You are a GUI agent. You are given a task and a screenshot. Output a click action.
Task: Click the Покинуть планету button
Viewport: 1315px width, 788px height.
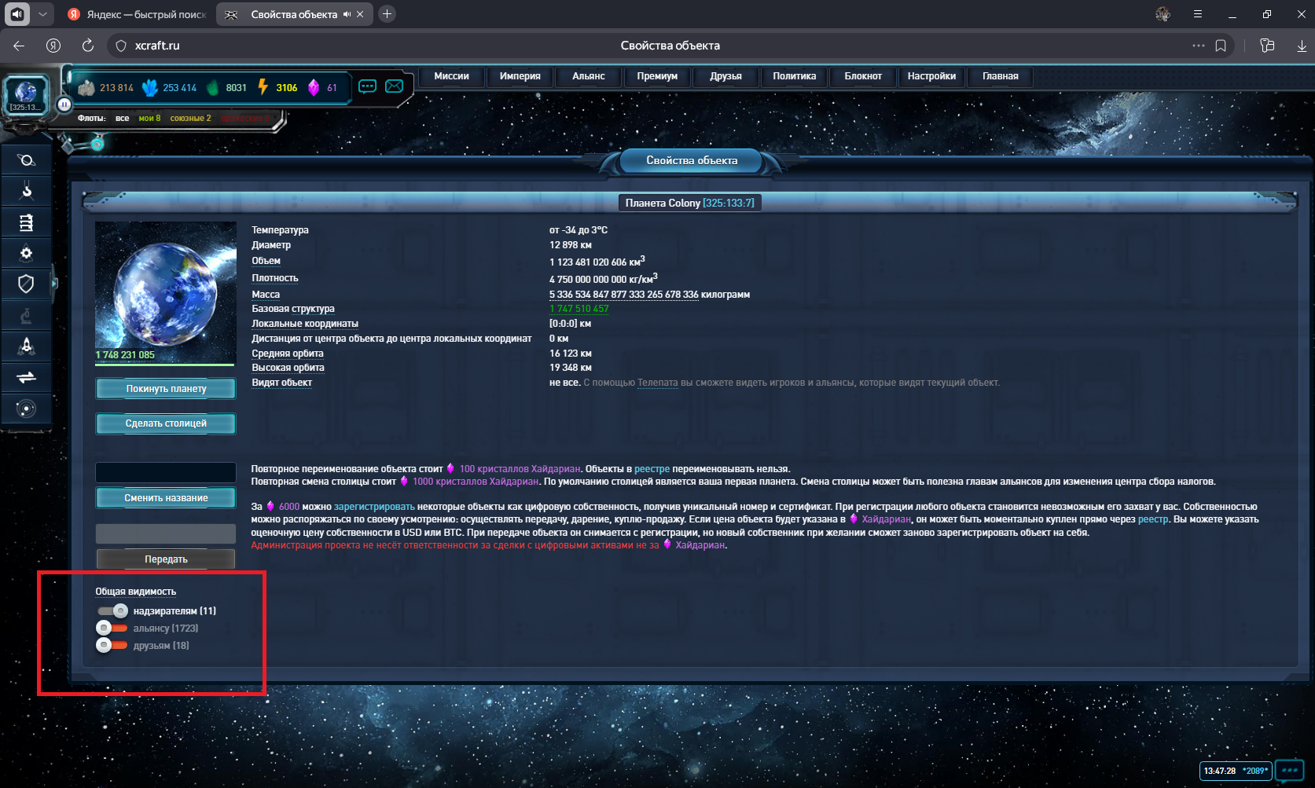tap(166, 389)
